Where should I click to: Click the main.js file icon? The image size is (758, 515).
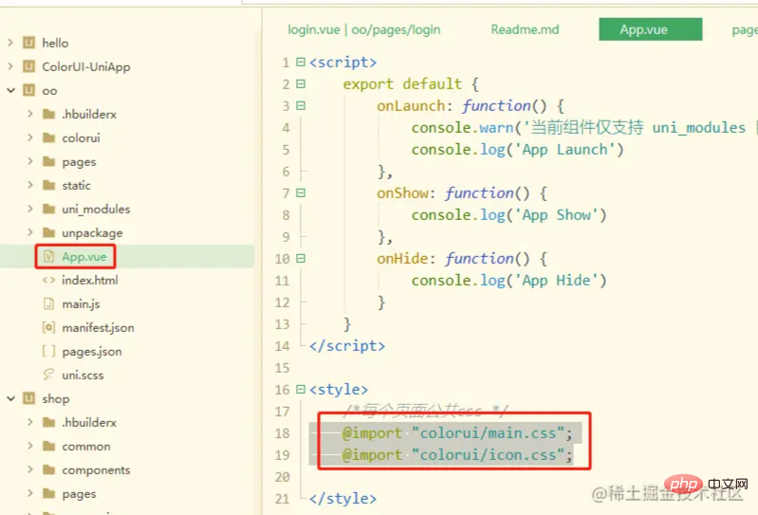point(48,303)
